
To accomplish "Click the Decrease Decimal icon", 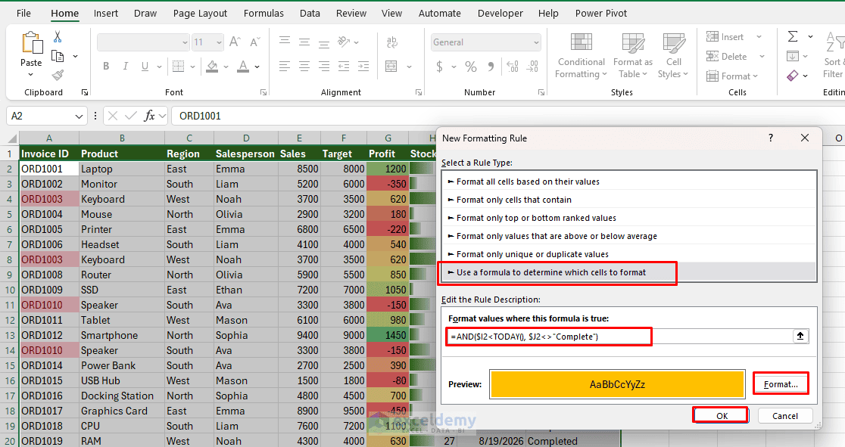I will 532,67.
